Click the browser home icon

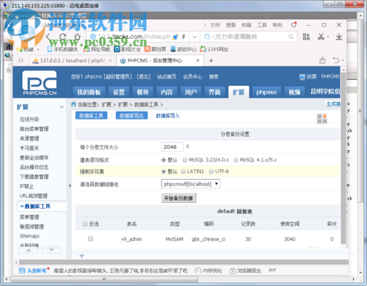tap(78, 37)
